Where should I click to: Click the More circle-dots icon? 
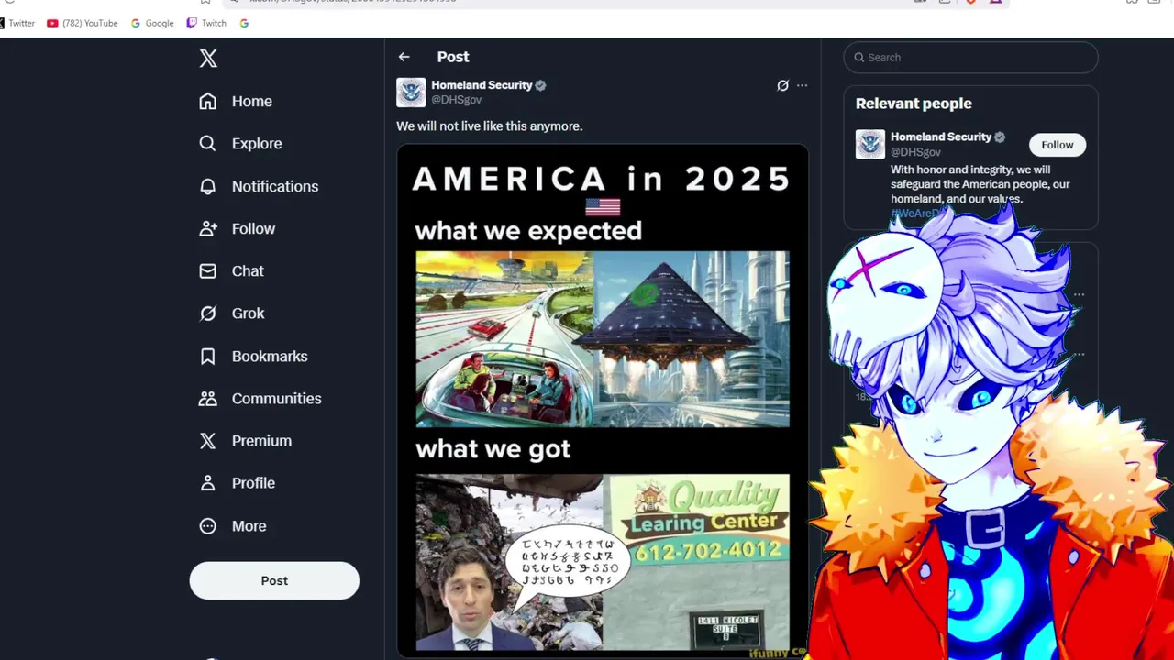208,526
